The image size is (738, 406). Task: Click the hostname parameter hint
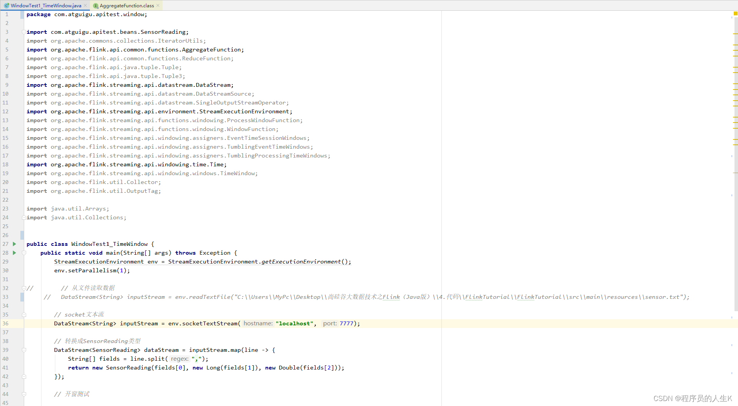coord(258,323)
